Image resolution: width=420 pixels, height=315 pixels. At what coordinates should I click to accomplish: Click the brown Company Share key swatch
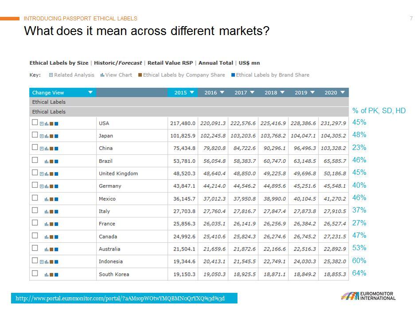tap(140, 75)
